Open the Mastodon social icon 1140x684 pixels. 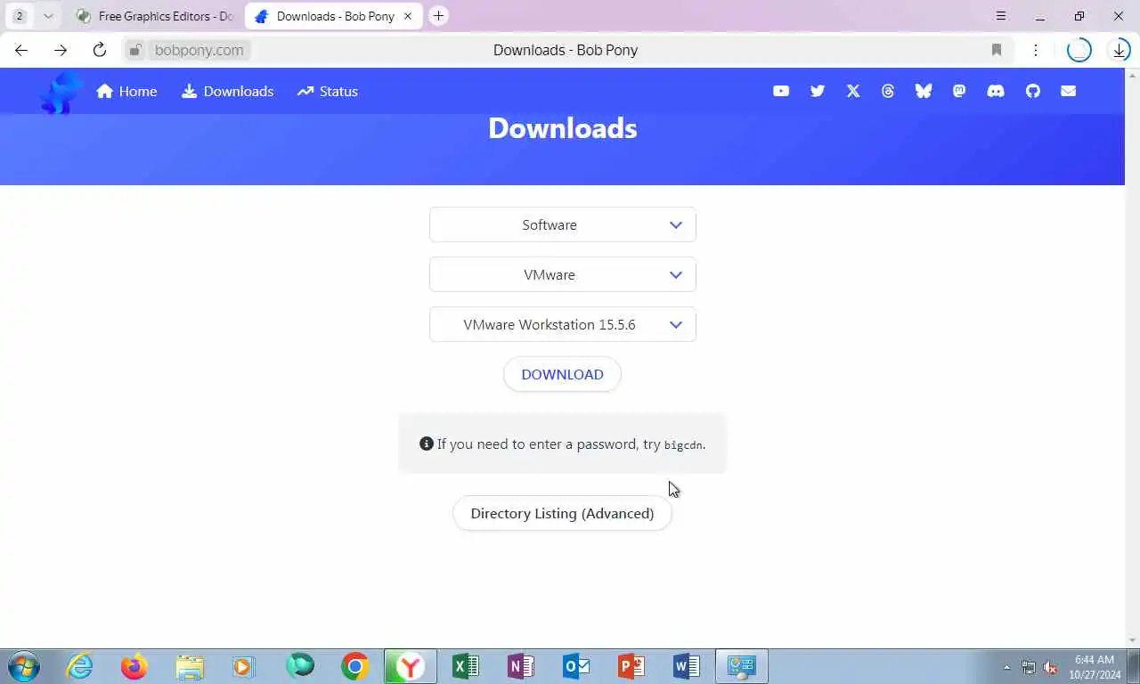[x=959, y=91]
